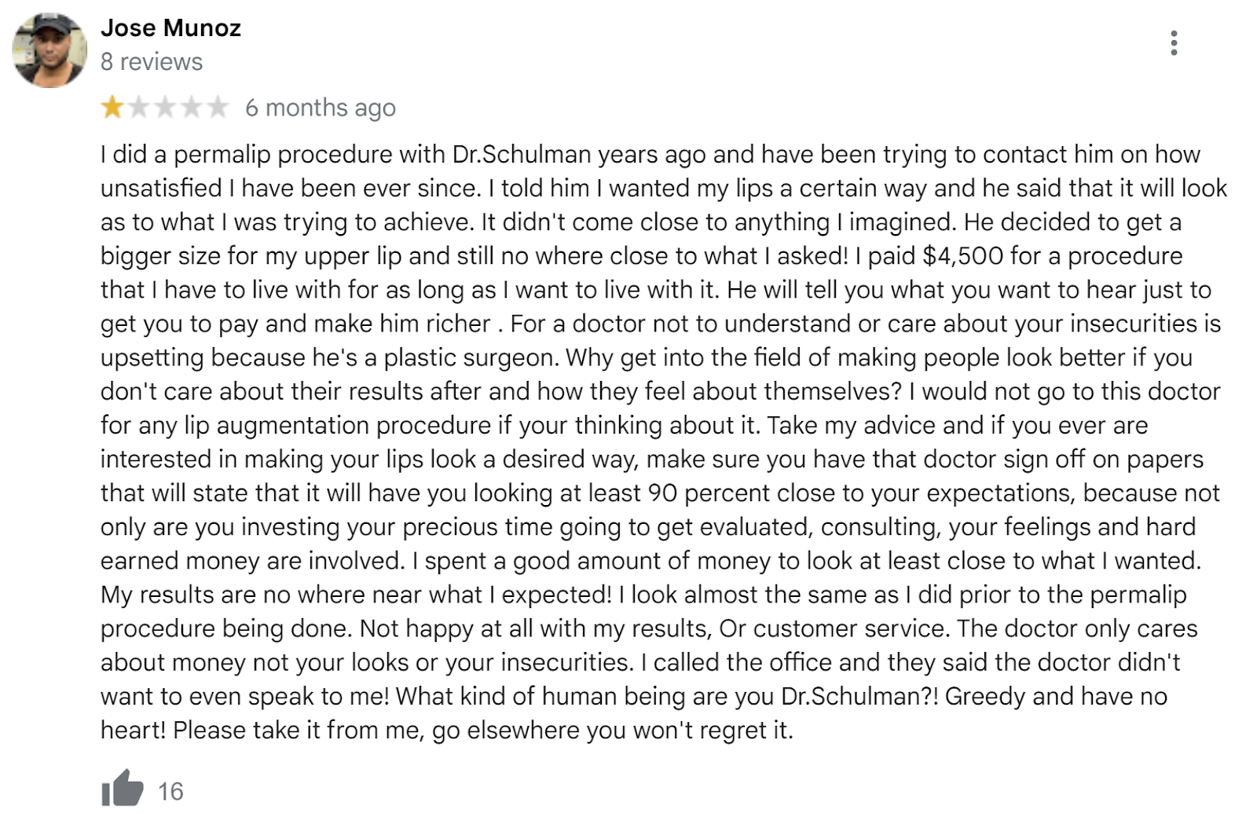The image size is (1257, 813).
Task: Click the second gray rating star
Action: (x=139, y=107)
